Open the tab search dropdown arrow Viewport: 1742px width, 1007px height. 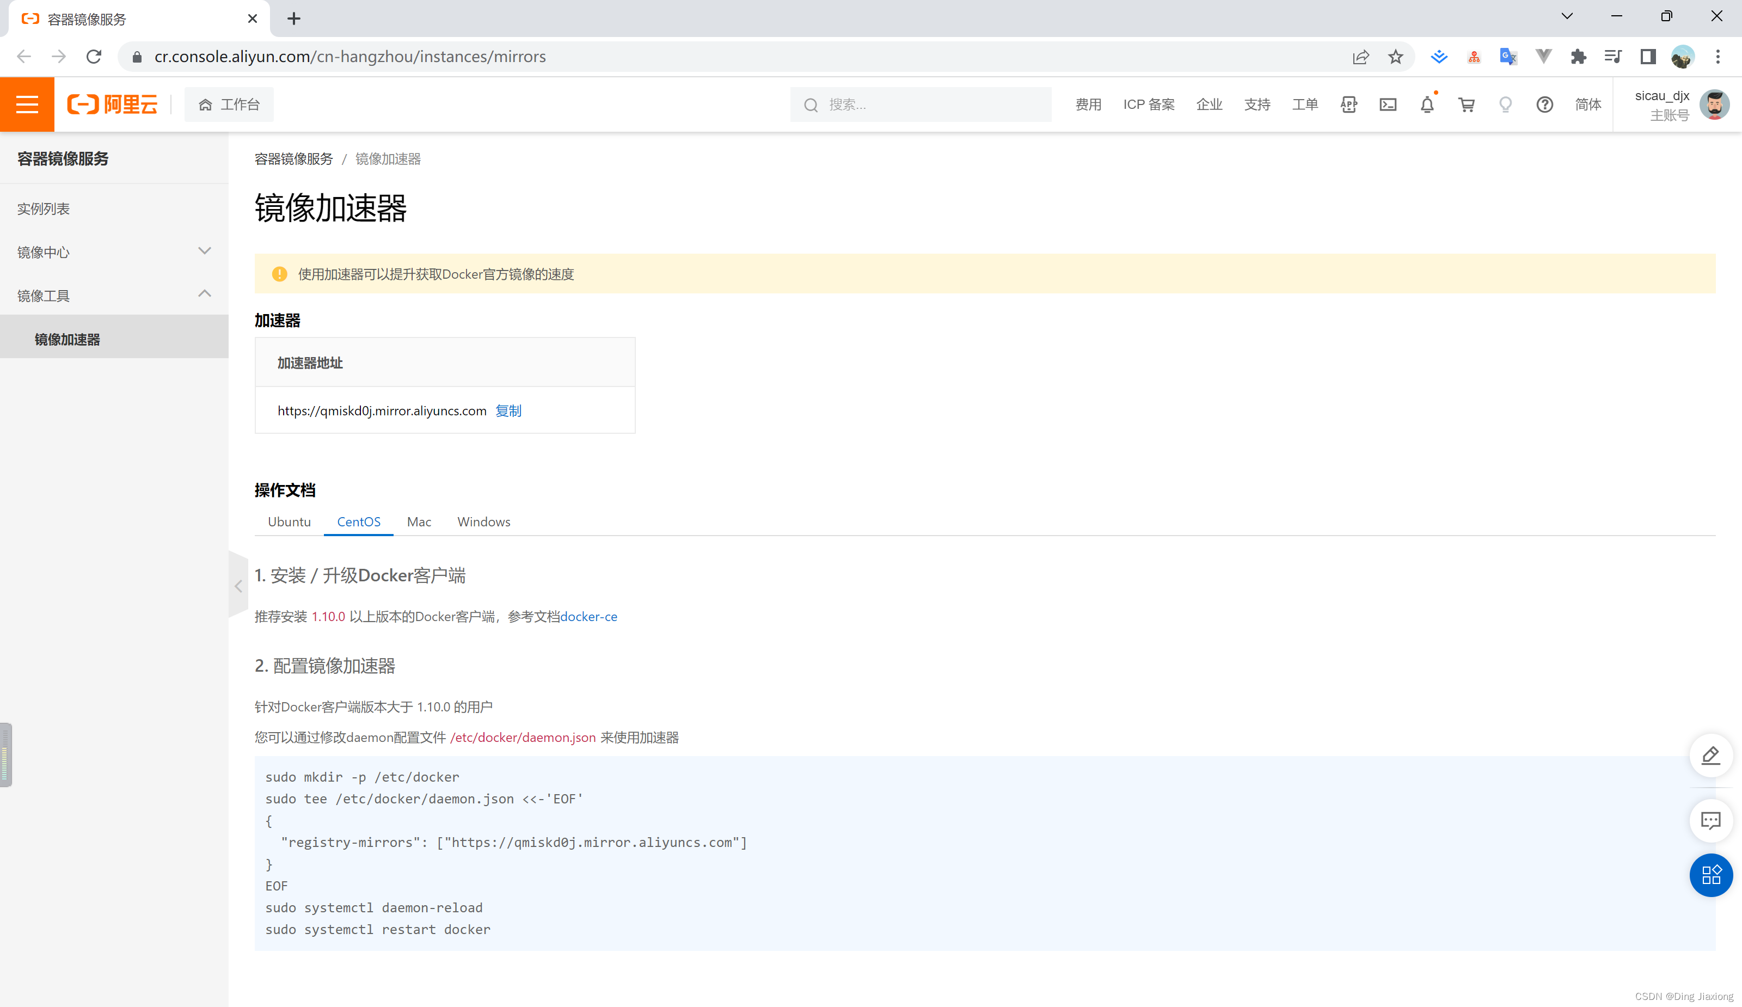click(1566, 16)
